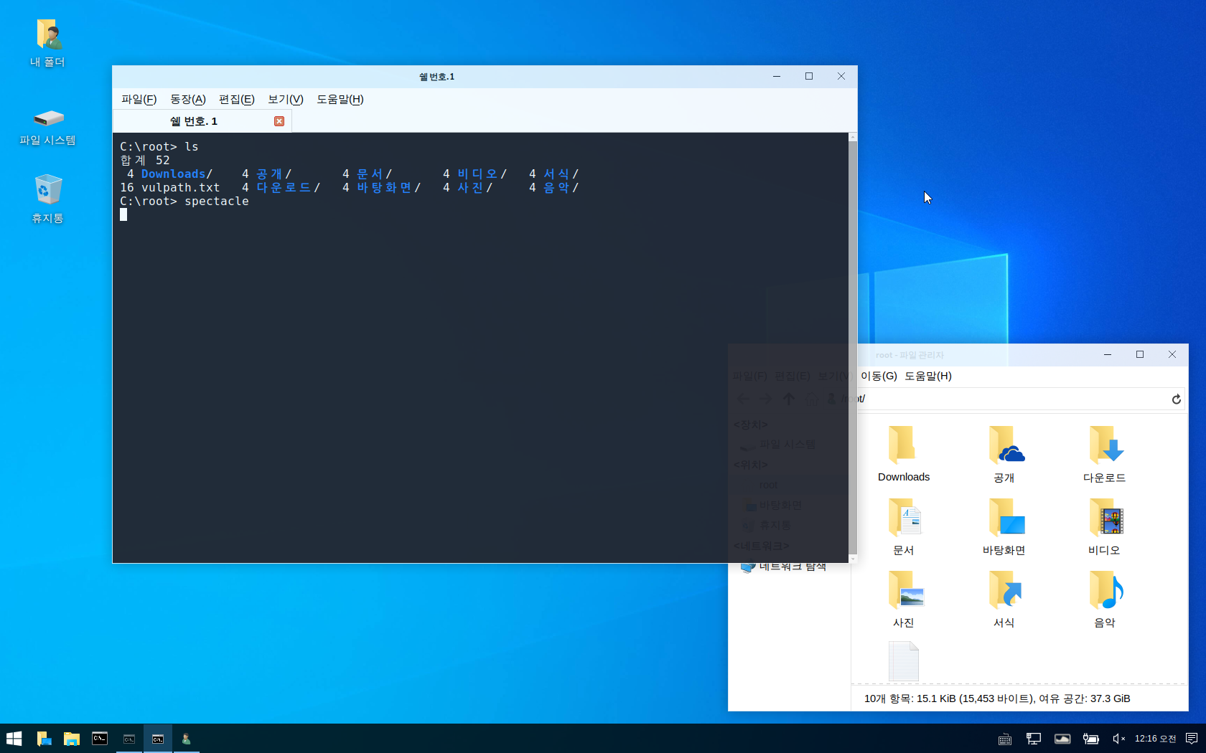
Task: Select the 바탕화면 desktop folder icon
Action: coord(1004,527)
